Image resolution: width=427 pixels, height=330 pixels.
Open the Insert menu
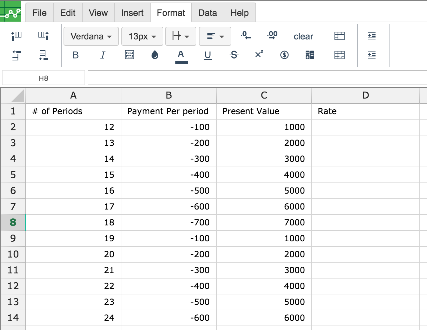pos(132,13)
